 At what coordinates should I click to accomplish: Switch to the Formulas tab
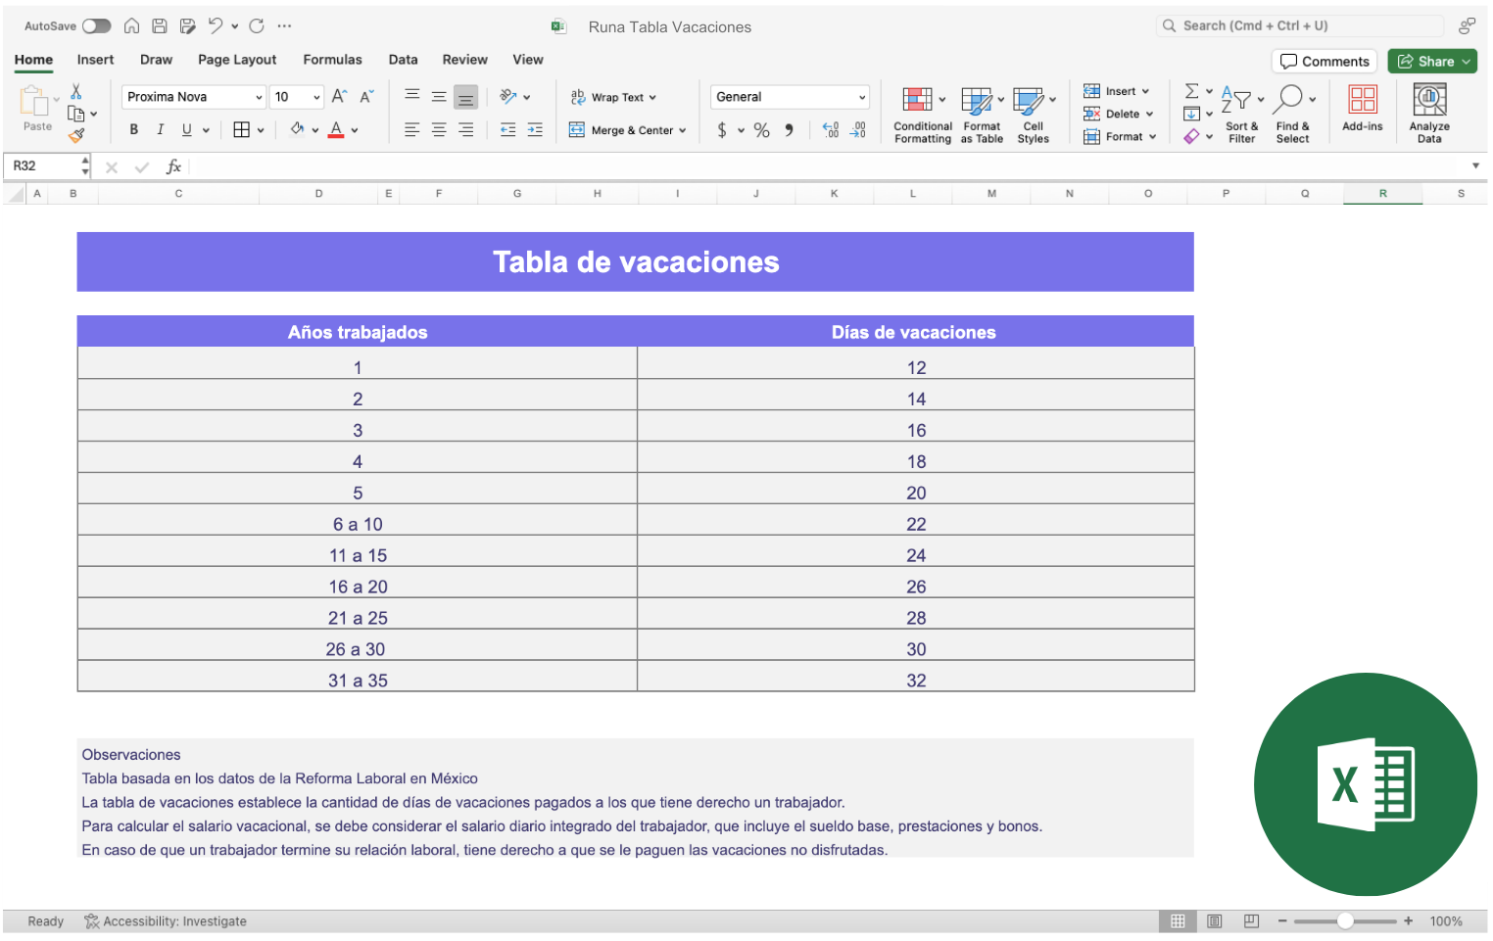pyautogui.click(x=332, y=60)
